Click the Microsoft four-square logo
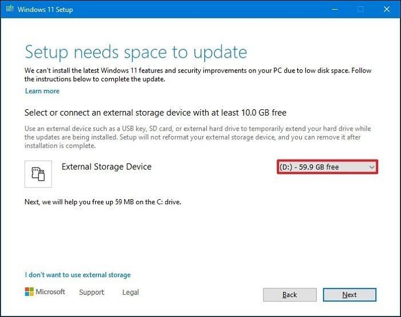The width and height of the screenshot is (401, 317). (x=30, y=292)
